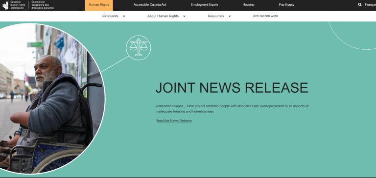376x178 pixels.
Task: Click the About Human Rights menu label
Action: 163,16
